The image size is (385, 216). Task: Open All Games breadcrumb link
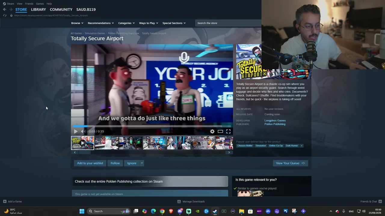point(76,33)
